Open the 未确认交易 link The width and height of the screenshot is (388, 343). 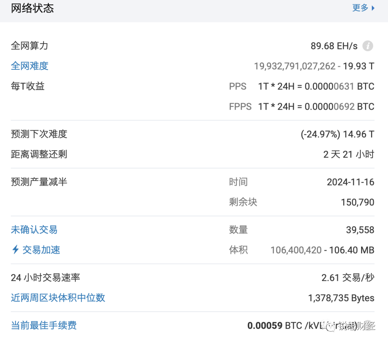click(34, 230)
